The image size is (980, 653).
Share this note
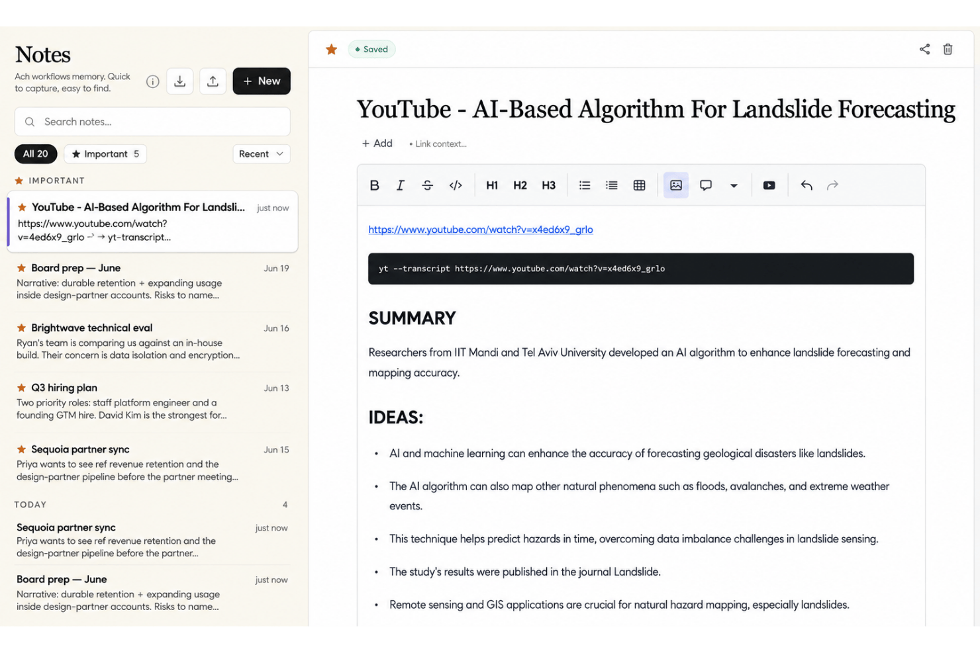(925, 49)
